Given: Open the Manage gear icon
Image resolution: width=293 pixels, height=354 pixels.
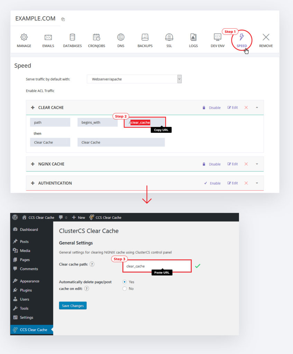Looking at the screenshot, I should (x=24, y=37).
